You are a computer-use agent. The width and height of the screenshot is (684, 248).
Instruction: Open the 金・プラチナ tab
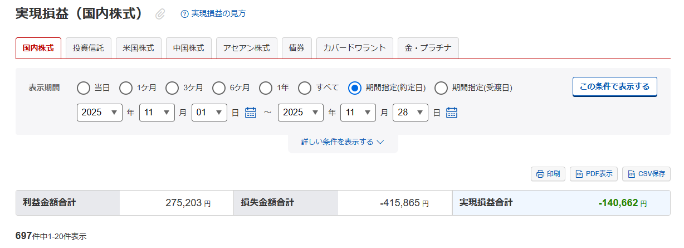coord(428,48)
